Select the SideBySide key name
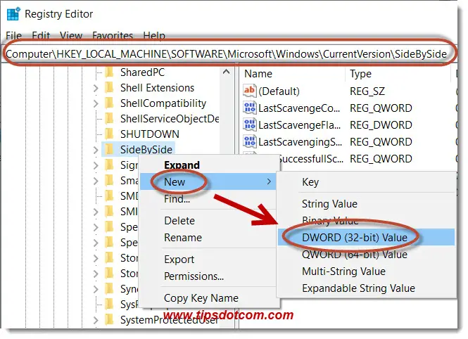The image size is (468, 339). click(x=146, y=149)
